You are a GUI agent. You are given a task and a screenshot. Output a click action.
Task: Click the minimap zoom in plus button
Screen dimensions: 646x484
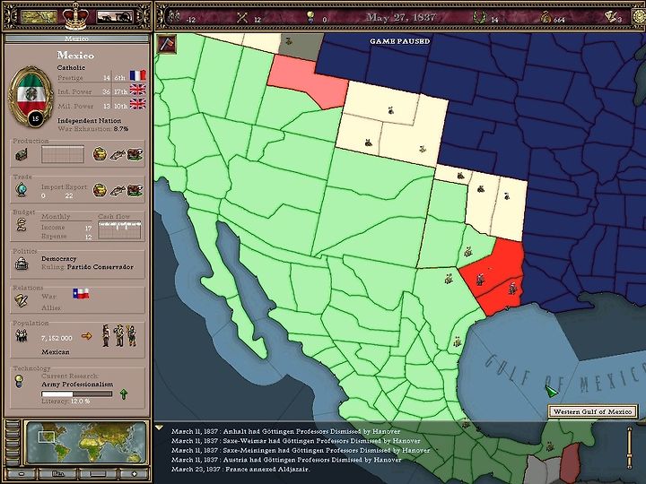(134, 474)
